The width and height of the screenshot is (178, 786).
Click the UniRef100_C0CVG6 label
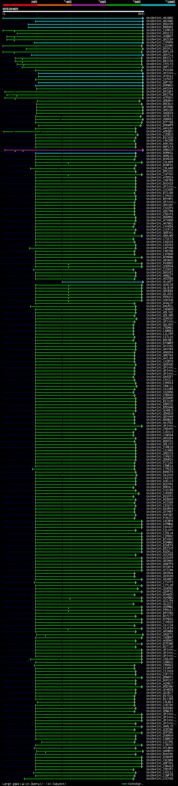click(160, 779)
